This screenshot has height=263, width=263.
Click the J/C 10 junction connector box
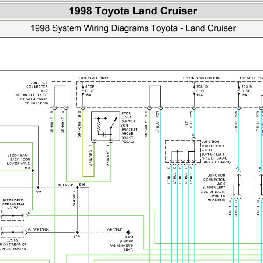tap(183, 152)
